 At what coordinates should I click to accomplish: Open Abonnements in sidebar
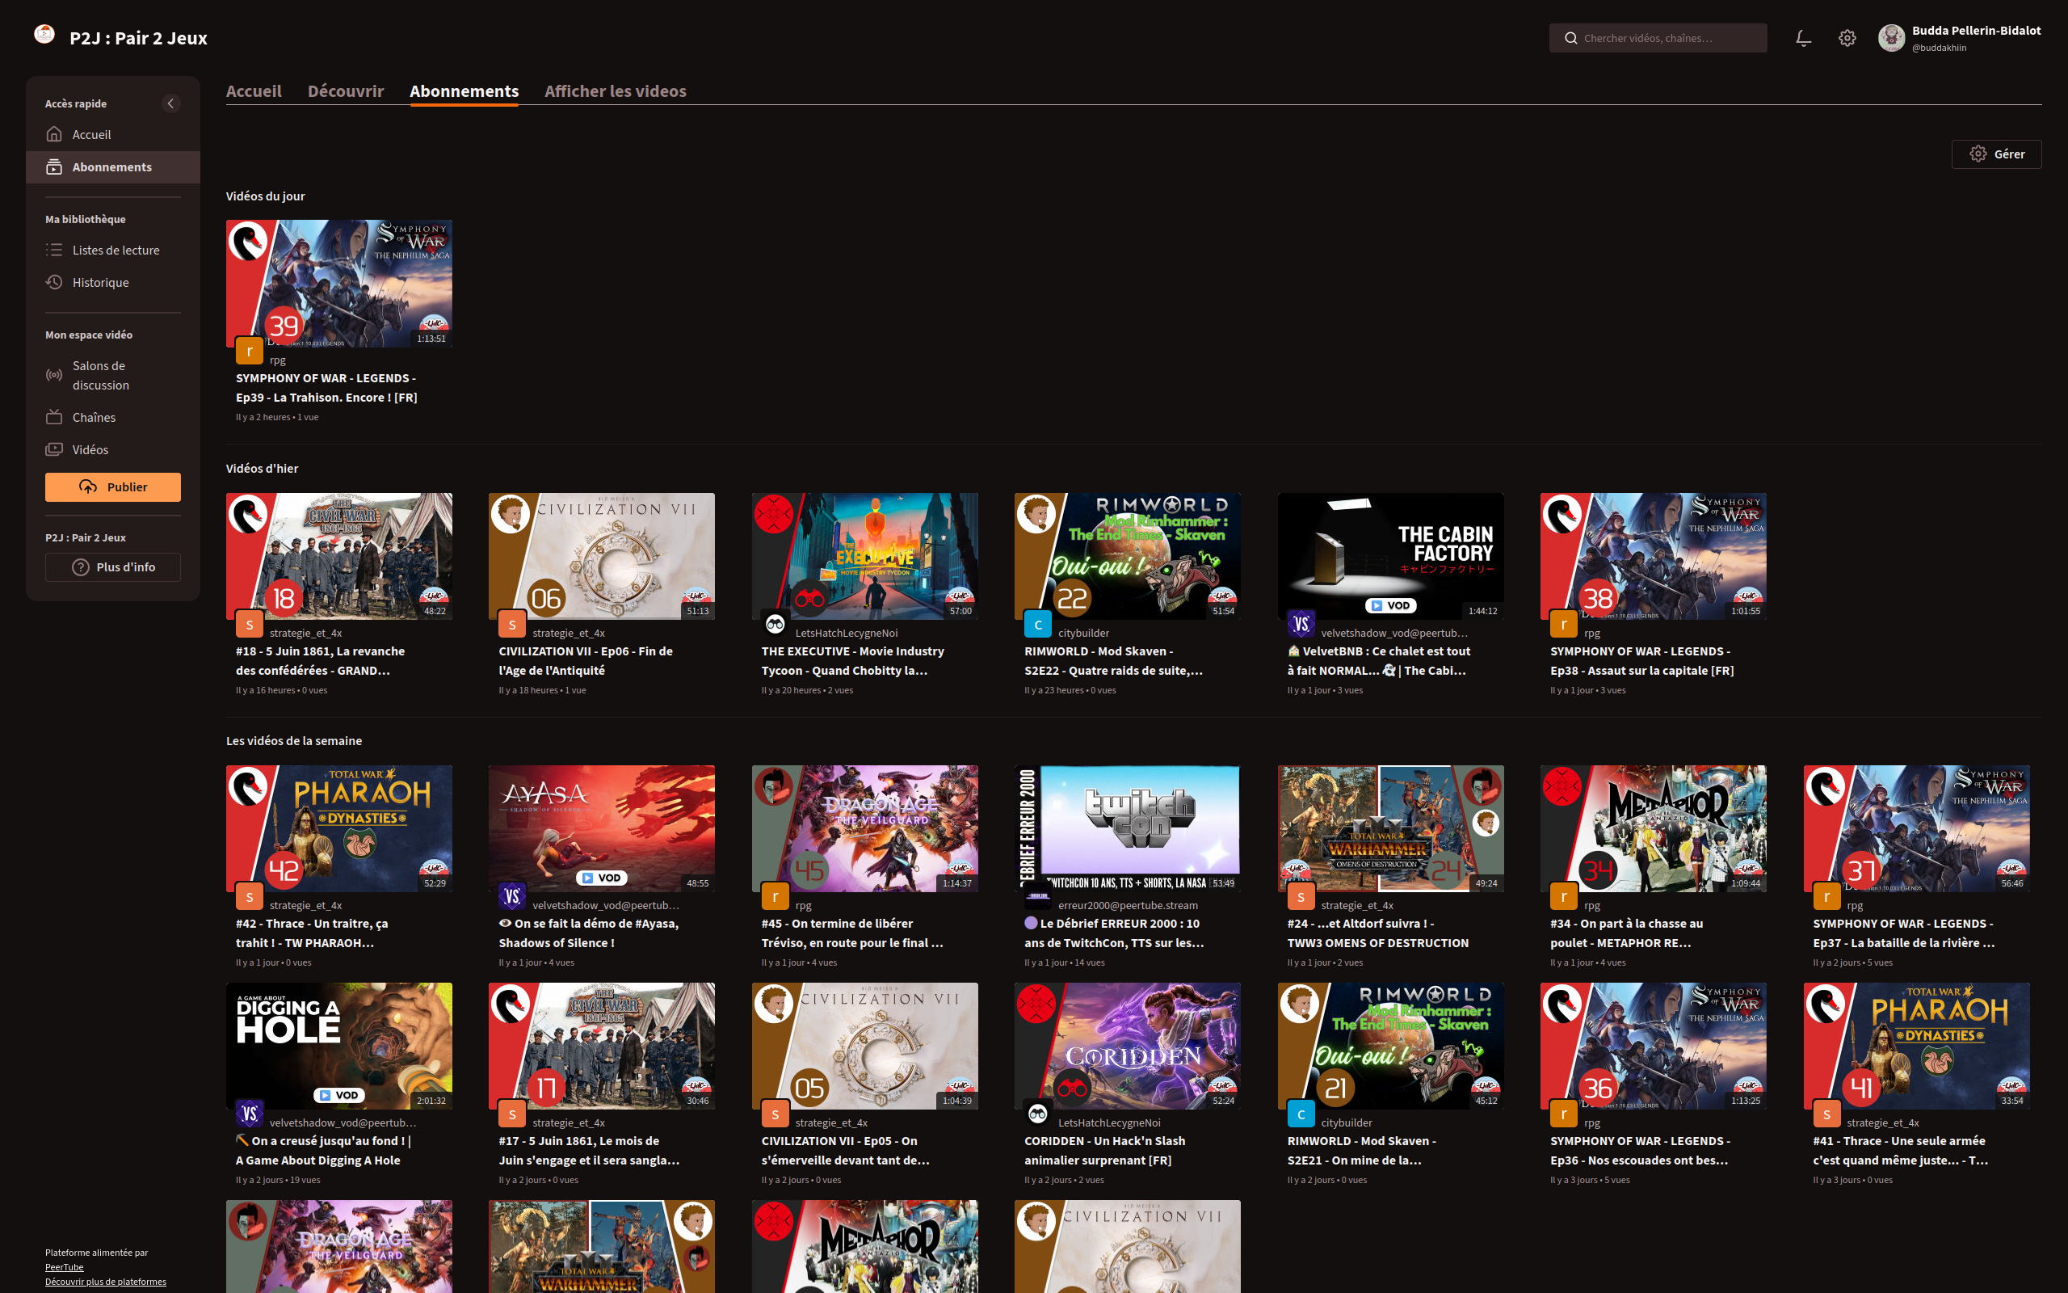click(113, 166)
